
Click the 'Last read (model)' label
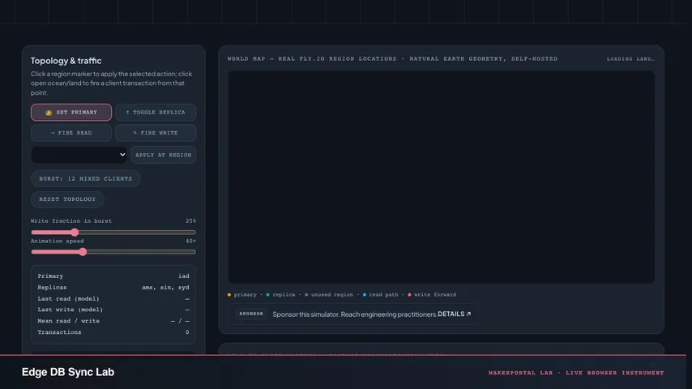pos(68,298)
